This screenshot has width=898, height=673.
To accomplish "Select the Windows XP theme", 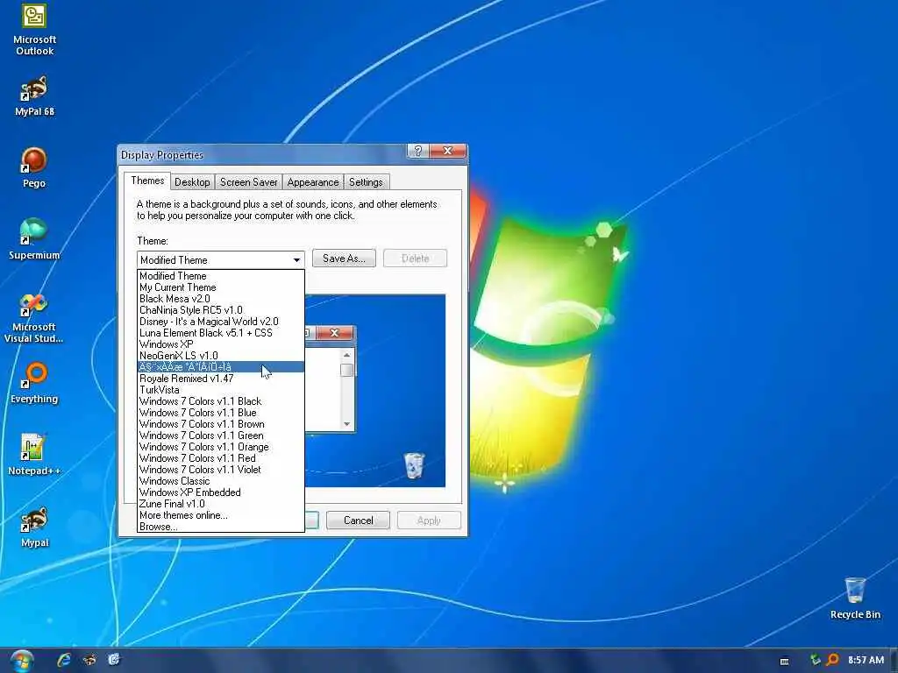I will pyautogui.click(x=221, y=344).
